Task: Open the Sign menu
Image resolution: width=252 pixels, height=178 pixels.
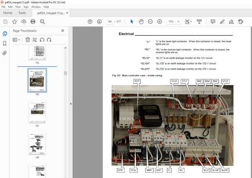Action: coord(26,7)
